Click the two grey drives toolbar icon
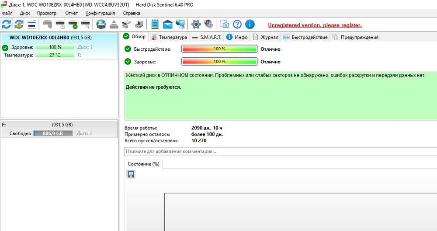 tap(126, 24)
